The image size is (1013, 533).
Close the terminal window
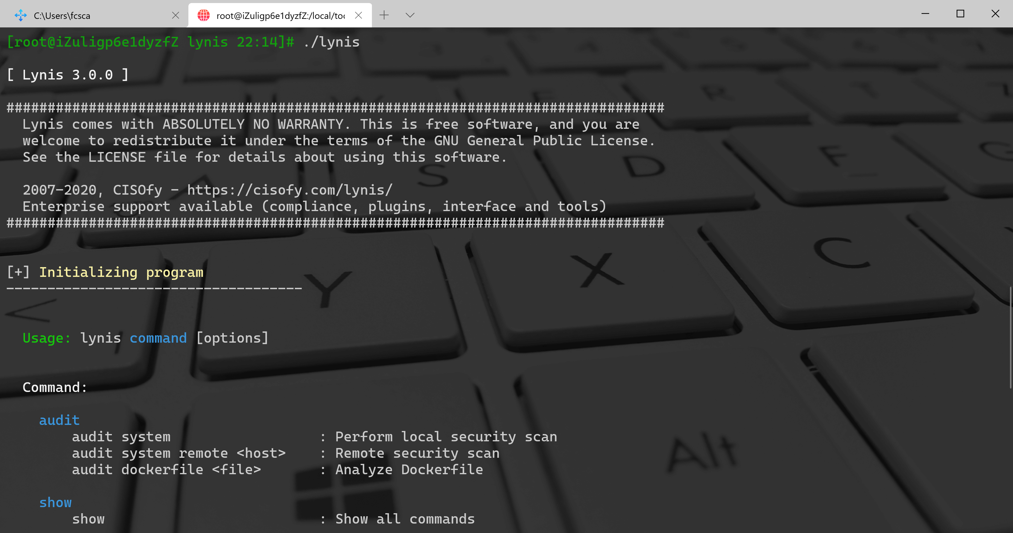(x=995, y=14)
